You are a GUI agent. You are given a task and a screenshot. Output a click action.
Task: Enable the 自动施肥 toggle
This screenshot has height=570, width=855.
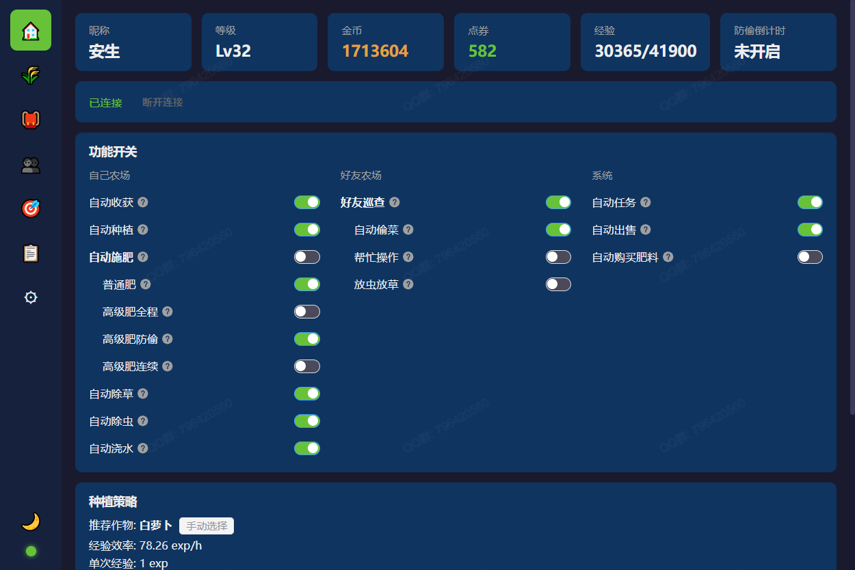pyautogui.click(x=306, y=257)
